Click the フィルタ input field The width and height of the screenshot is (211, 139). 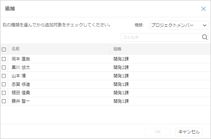(x=162, y=37)
